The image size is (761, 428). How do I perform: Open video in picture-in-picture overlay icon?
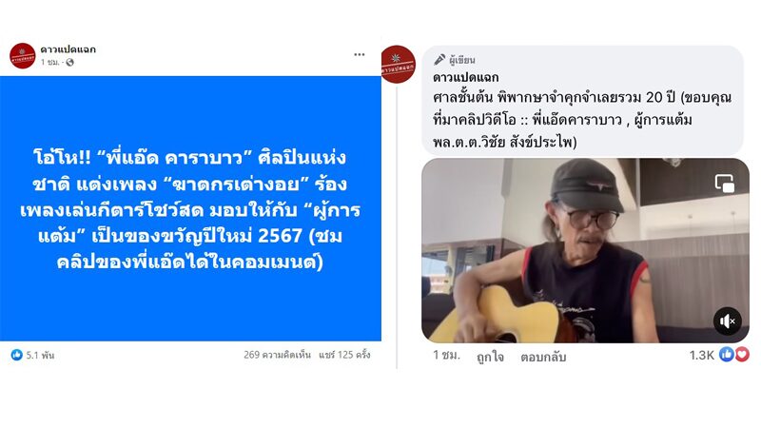pyautogui.click(x=725, y=184)
